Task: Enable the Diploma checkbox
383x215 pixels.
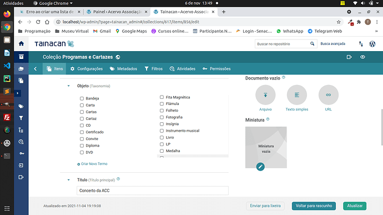Action: tap(82, 146)
